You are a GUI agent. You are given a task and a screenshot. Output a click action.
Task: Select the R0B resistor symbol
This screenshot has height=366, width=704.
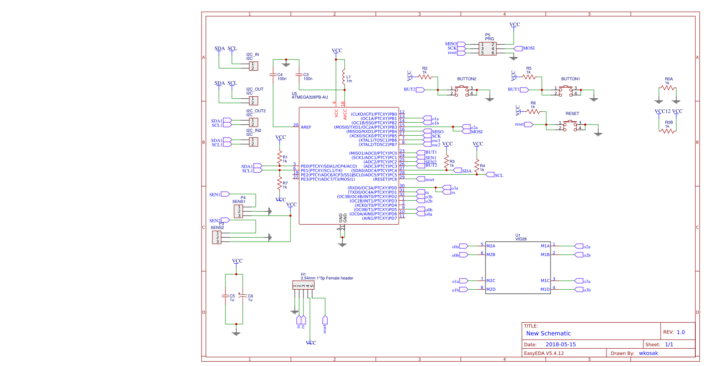(x=668, y=131)
